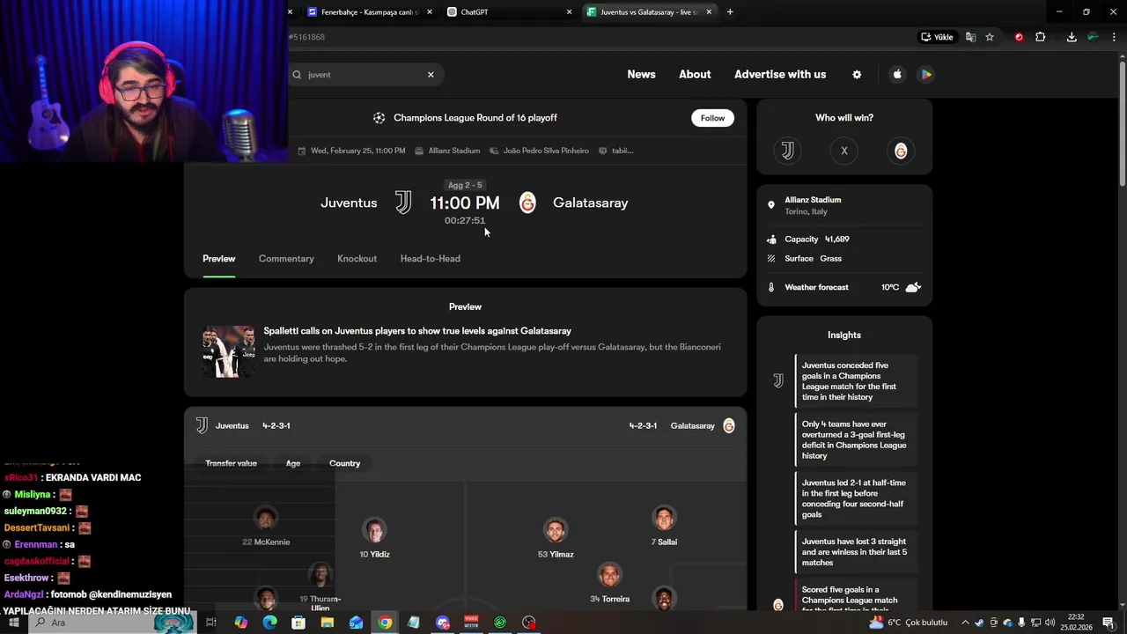The width and height of the screenshot is (1127, 634).
Task: Vote Galatasaray in Who will win
Action: [901, 151]
